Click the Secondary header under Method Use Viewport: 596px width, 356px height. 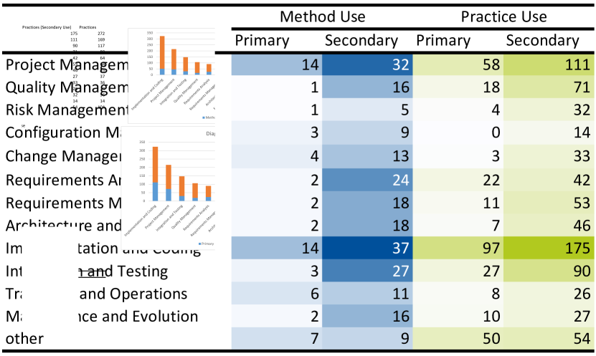[361, 41]
